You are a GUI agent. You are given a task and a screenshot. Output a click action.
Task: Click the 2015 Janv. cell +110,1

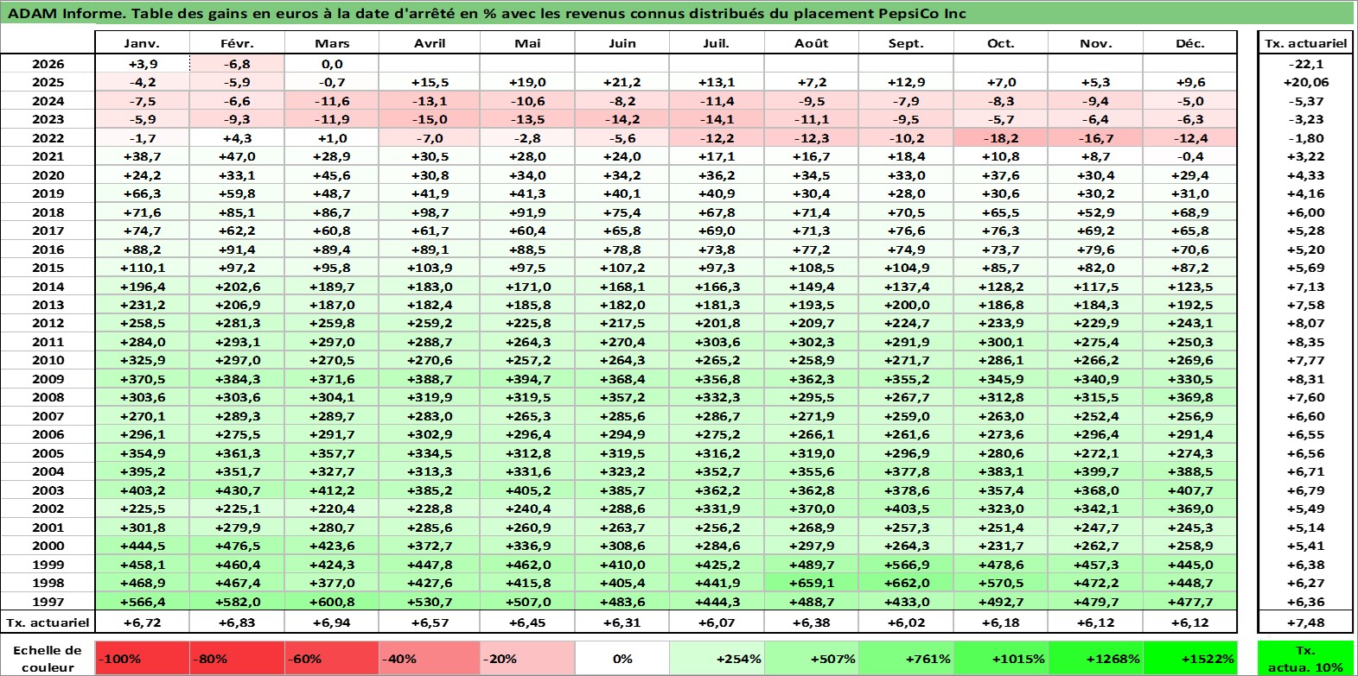142,268
